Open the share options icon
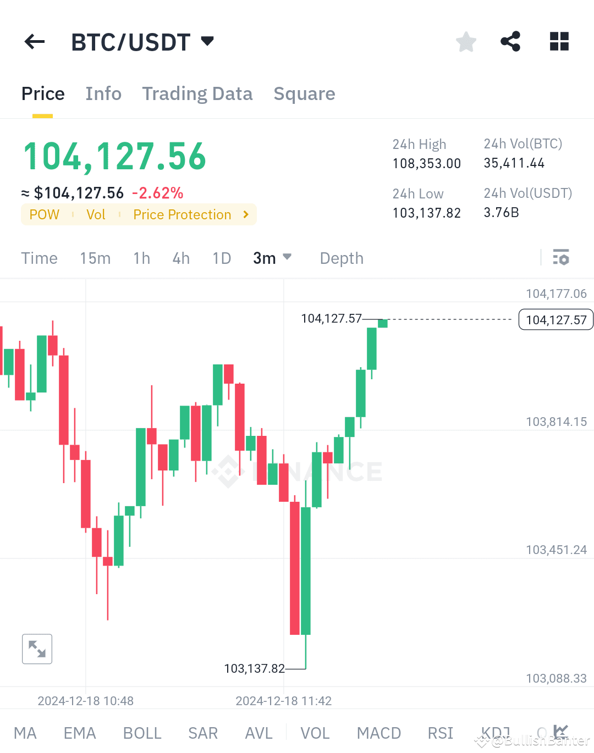The image size is (594, 753). [510, 41]
